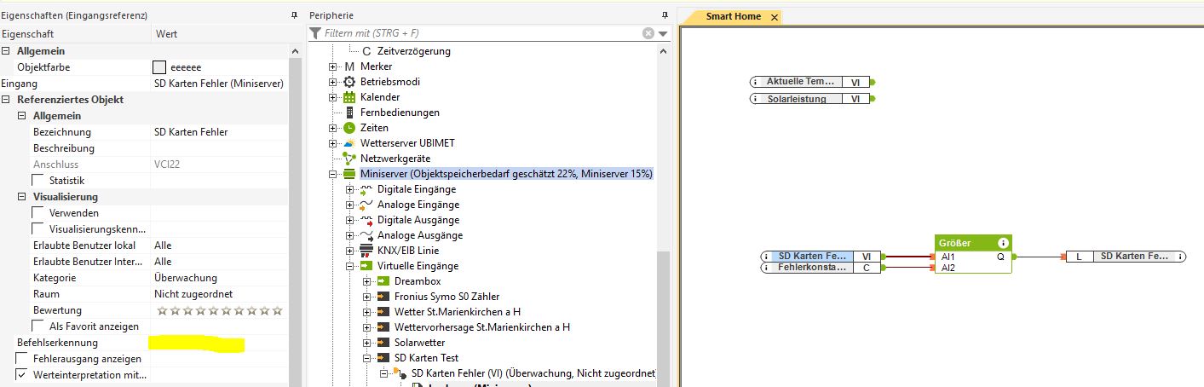This screenshot has width=1204, height=387.
Task: Select the SD Karten Fe… output block
Action: coord(1126,256)
